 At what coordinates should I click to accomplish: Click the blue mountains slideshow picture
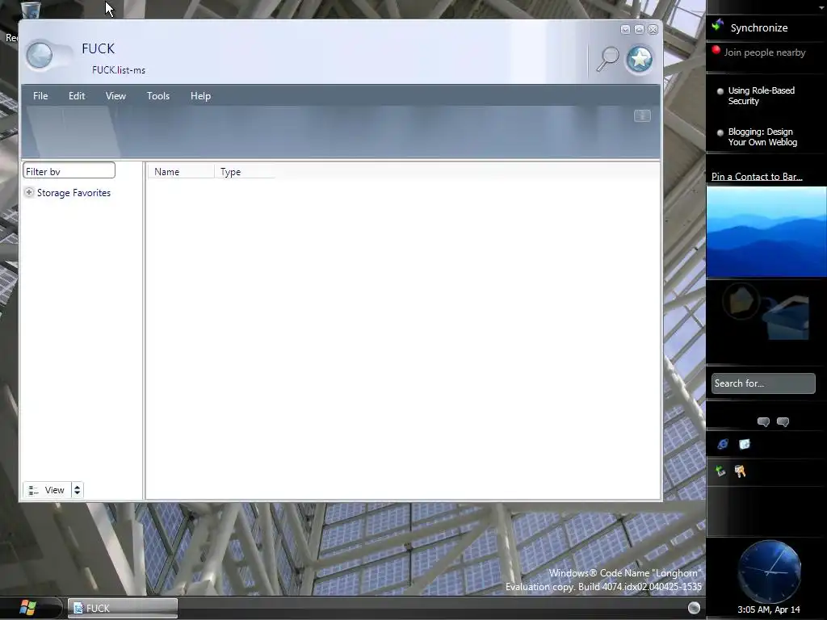click(x=766, y=232)
